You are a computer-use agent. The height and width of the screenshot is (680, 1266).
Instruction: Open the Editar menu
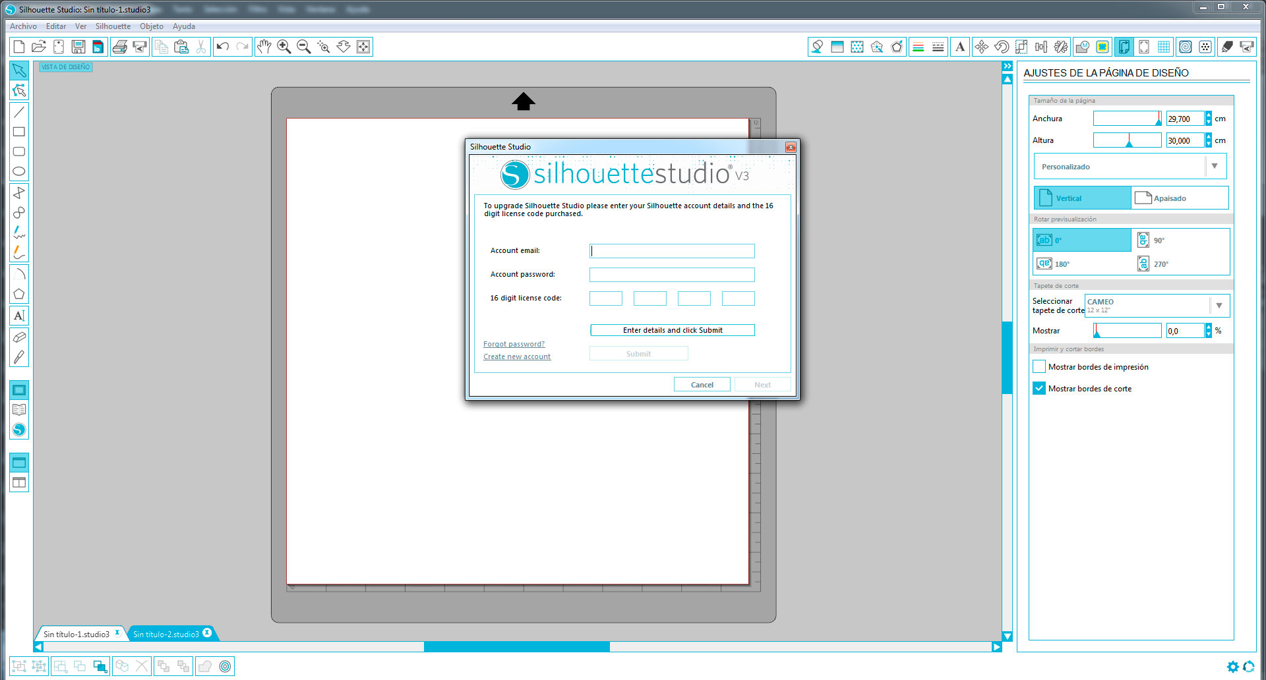56,26
